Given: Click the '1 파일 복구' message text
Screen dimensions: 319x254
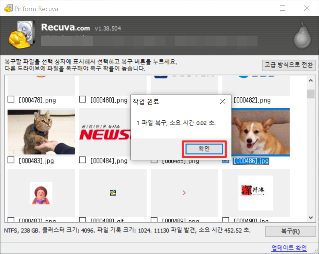Looking at the screenshot, I should [x=176, y=123].
